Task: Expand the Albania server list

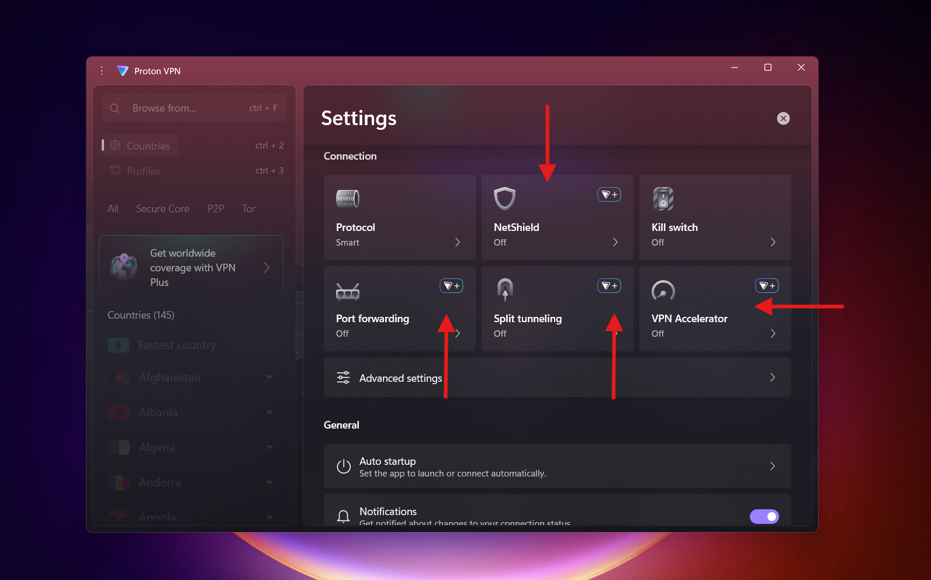Action: click(x=269, y=412)
